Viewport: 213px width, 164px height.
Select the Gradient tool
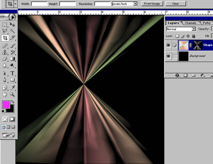pos(12,59)
